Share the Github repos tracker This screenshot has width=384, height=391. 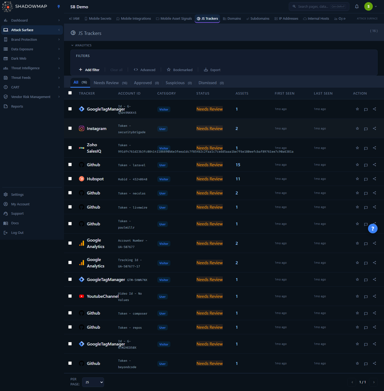374,327
